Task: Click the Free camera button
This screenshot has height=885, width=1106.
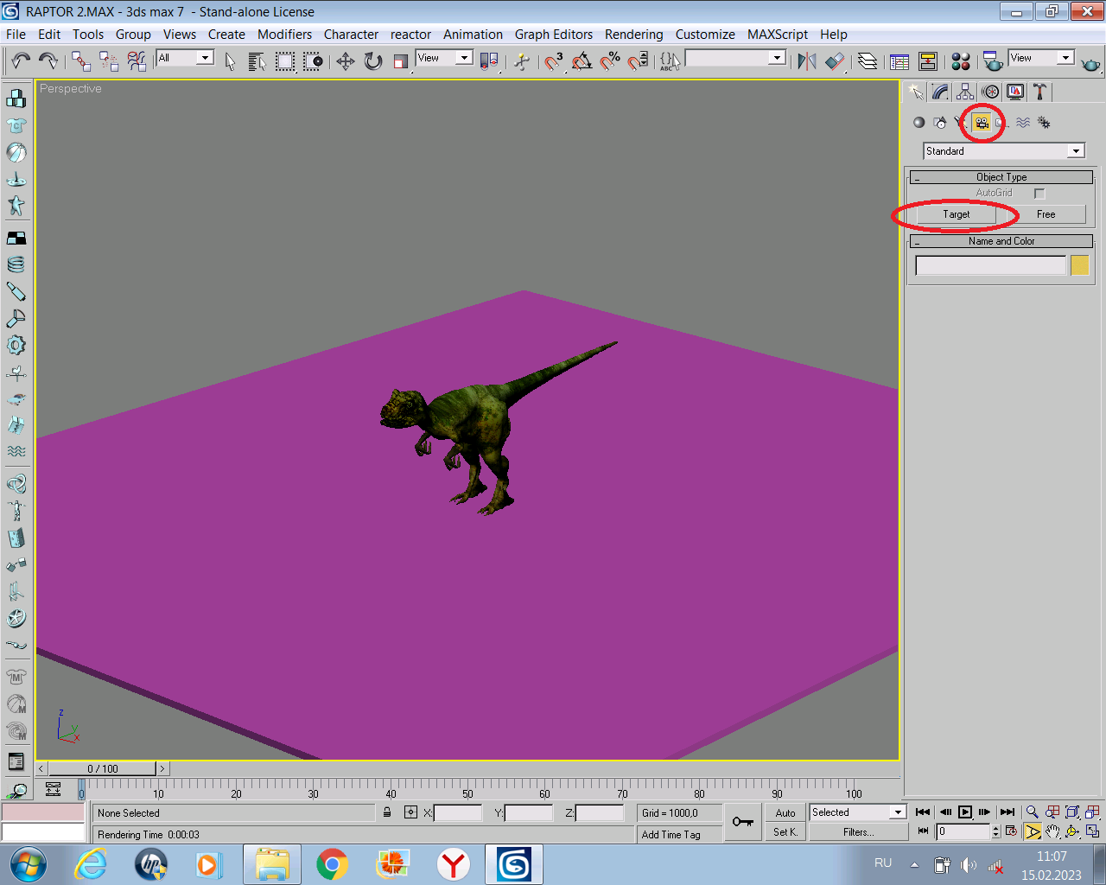Action: point(1046,214)
